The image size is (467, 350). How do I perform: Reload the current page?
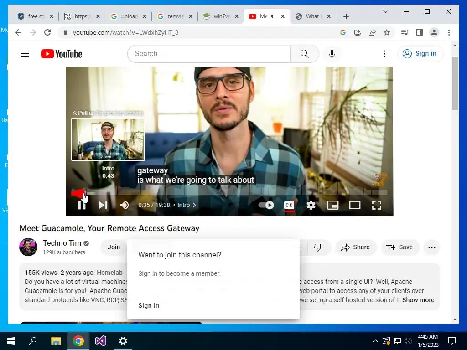coord(47,32)
